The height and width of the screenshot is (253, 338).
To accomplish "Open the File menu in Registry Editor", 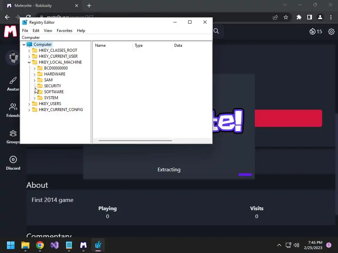I will click(25, 31).
